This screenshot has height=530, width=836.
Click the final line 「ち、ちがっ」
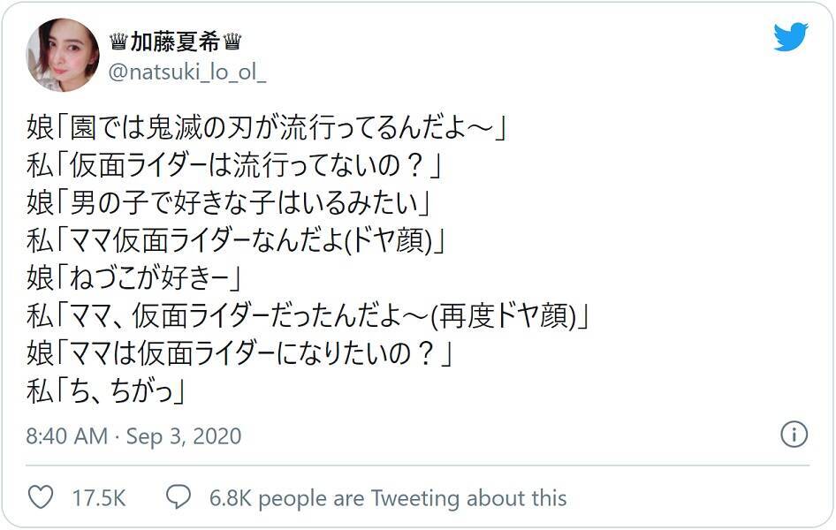106,390
